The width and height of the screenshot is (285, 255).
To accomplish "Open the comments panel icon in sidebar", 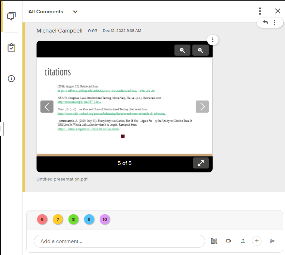I will pos(11,16).
